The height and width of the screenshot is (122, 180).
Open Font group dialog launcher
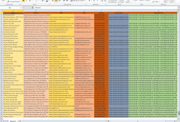(49, 5)
